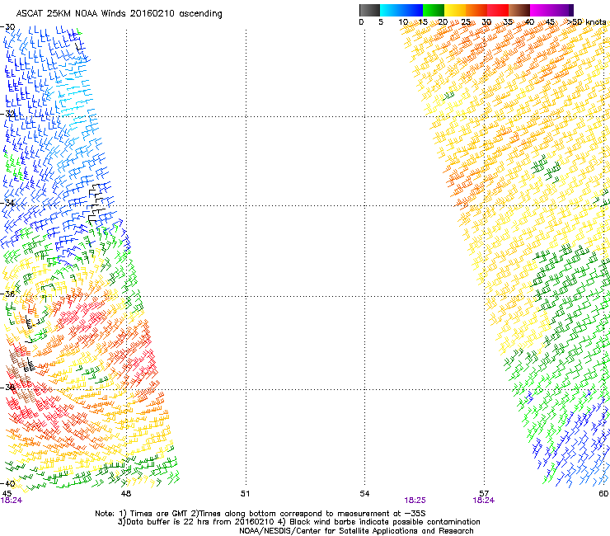Click the -36 latitude axis label
610x536 pixels.
(x=8, y=294)
